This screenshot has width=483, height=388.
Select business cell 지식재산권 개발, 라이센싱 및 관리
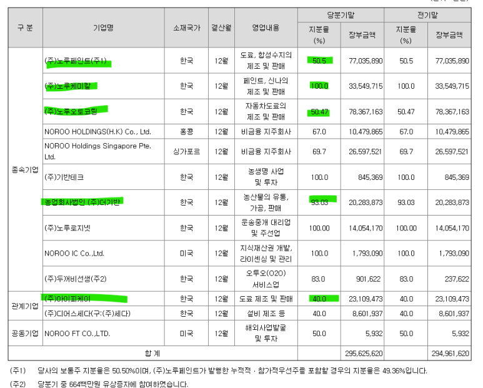[x=266, y=254]
